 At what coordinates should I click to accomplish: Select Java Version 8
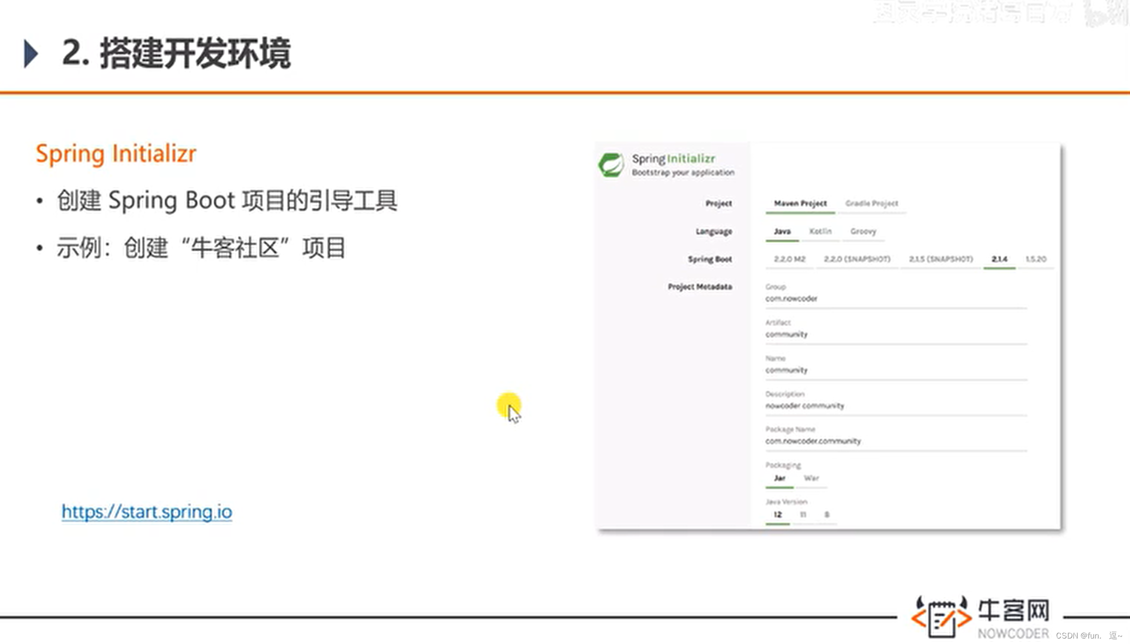coord(827,514)
